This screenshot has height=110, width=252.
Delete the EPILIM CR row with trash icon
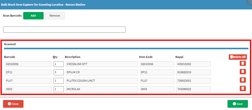click(243, 71)
